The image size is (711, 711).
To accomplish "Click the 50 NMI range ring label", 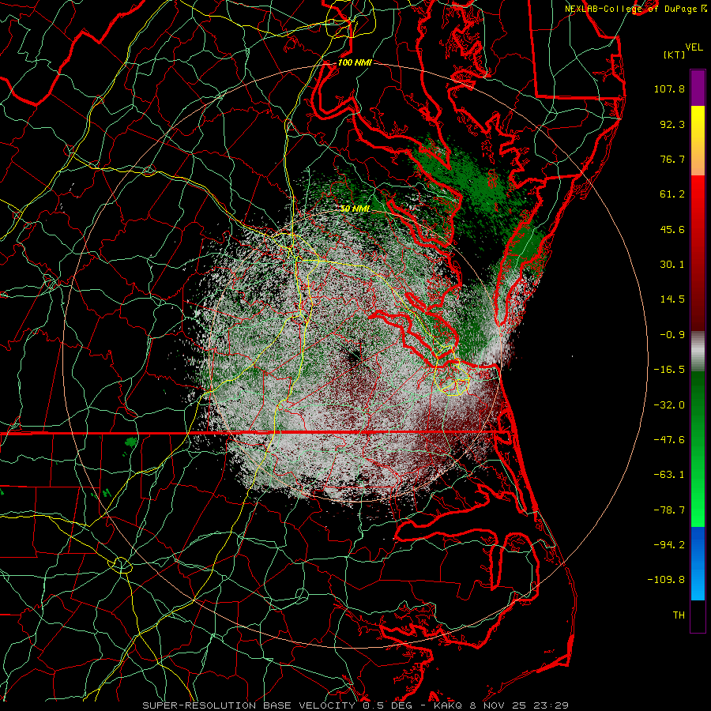I will 355,209.
